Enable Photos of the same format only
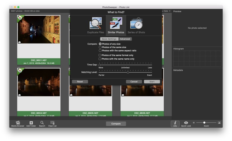 tap(116, 55)
